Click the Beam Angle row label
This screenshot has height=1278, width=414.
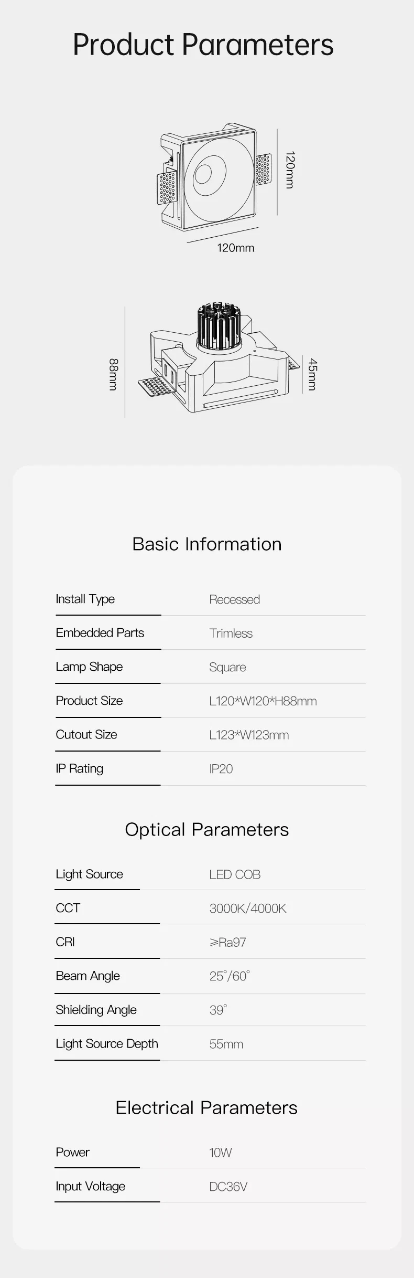coord(88,976)
